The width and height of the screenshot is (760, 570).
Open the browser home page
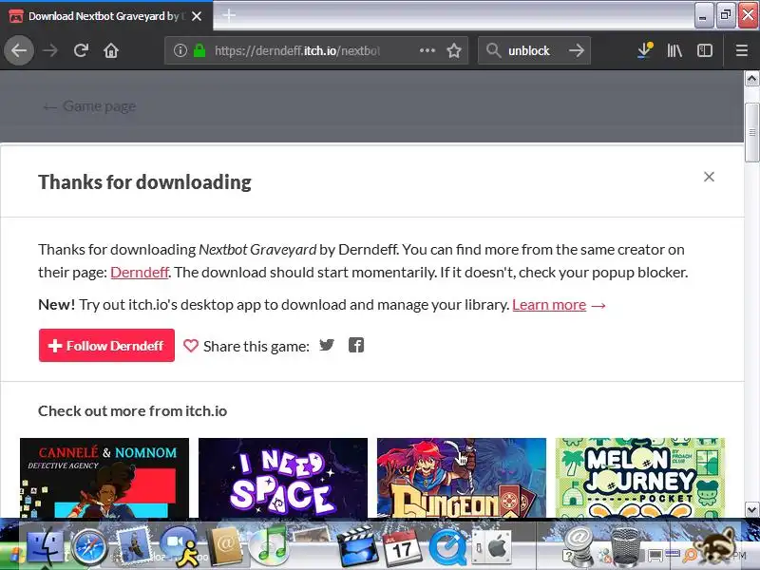(111, 50)
